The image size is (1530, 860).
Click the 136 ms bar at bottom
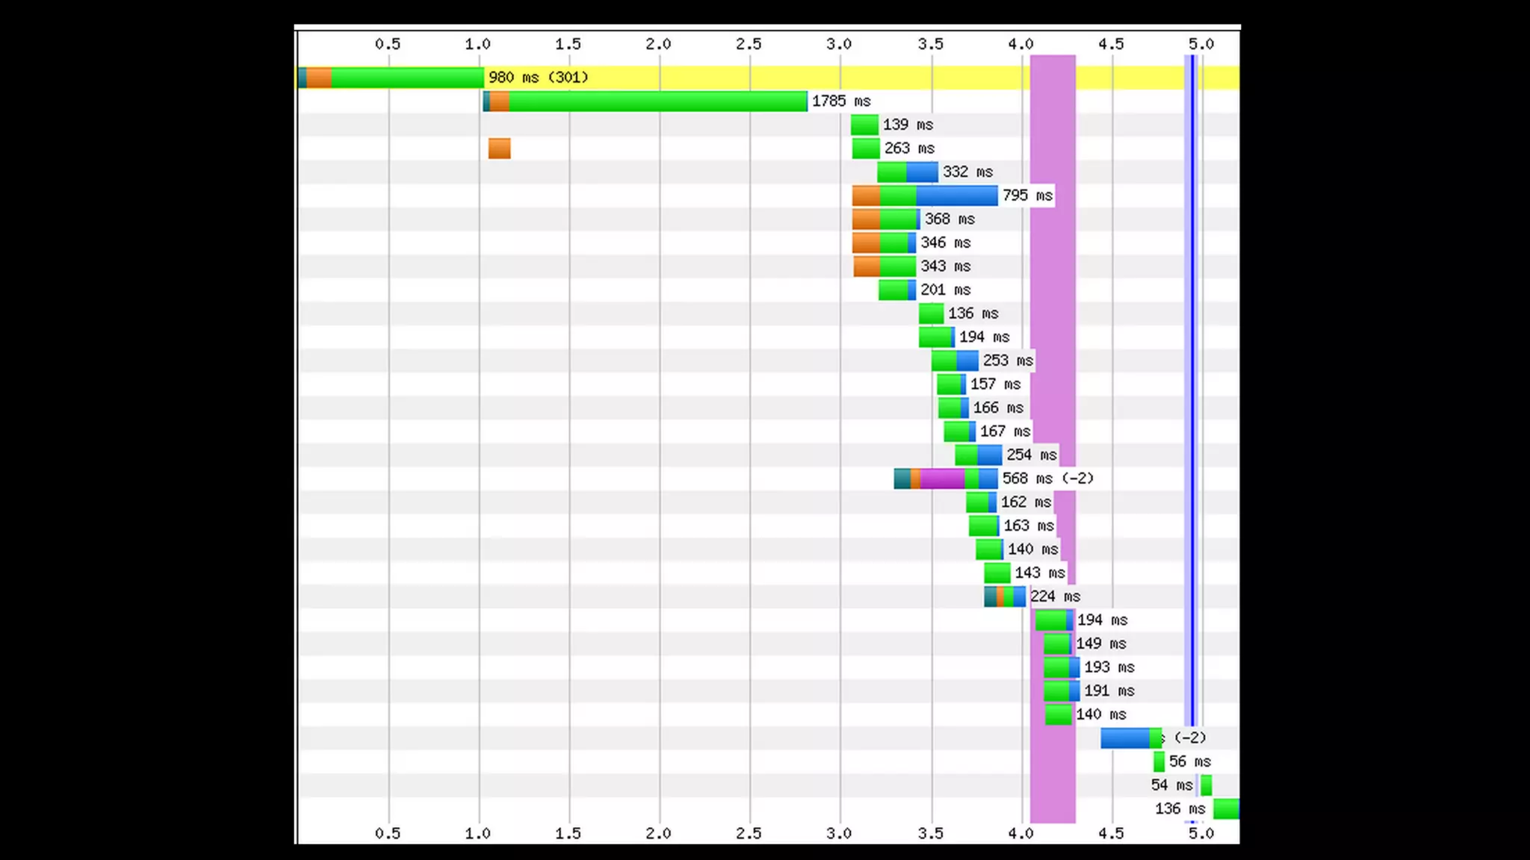tap(1225, 808)
